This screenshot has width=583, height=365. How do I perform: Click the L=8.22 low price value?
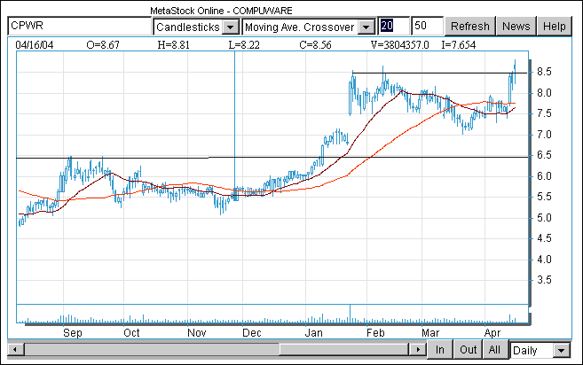244,45
